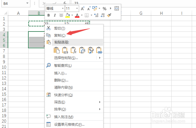This screenshot has height=128, width=196.
Task: Toggle Bold in the mini toolbar
Action: pyautogui.click(x=49, y=15)
